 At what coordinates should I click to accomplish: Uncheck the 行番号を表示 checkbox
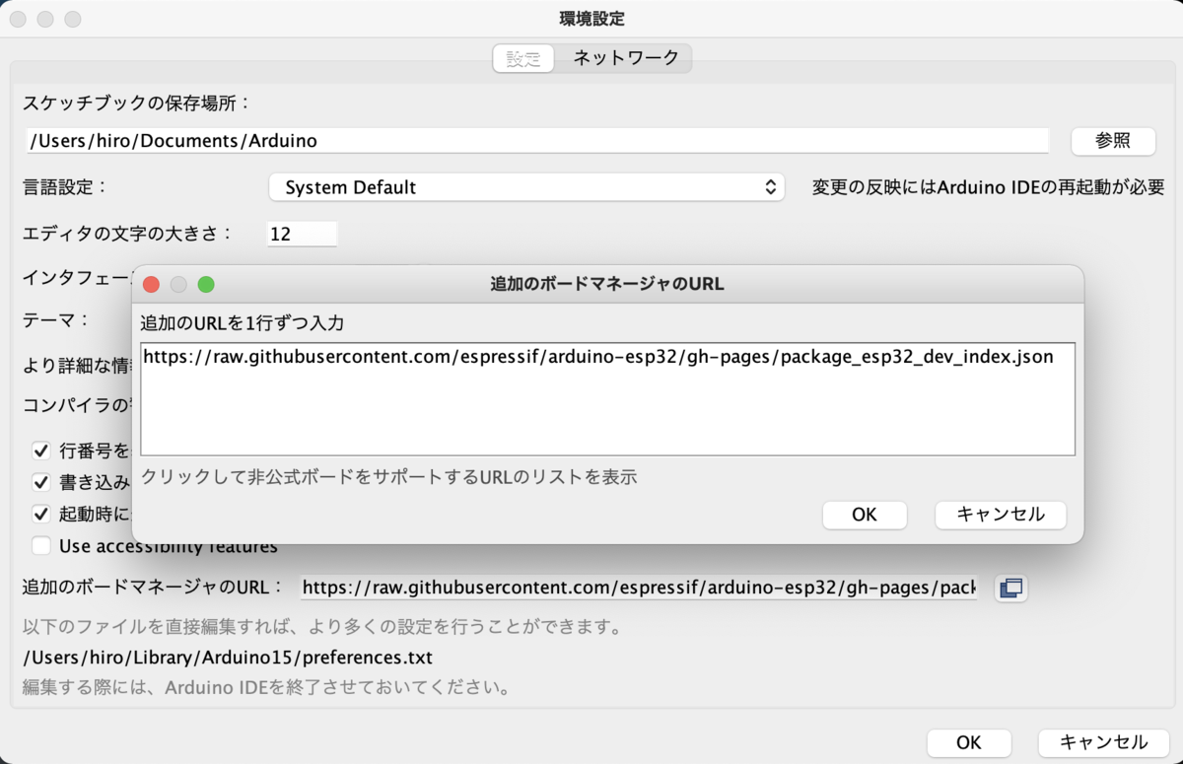pyautogui.click(x=41, y=451)
